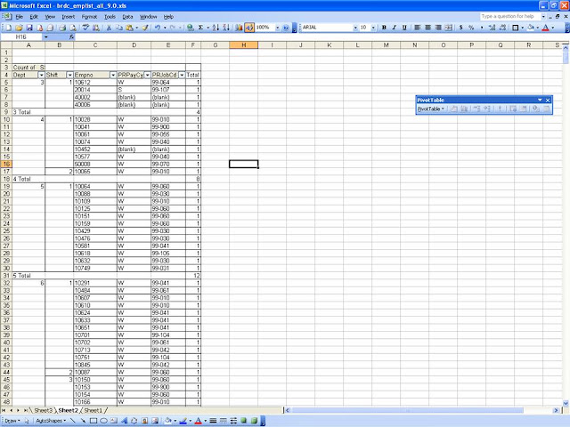Open the Dept field filter dropdown
Viewport: 570px width, 427px height.
[41, 75]
